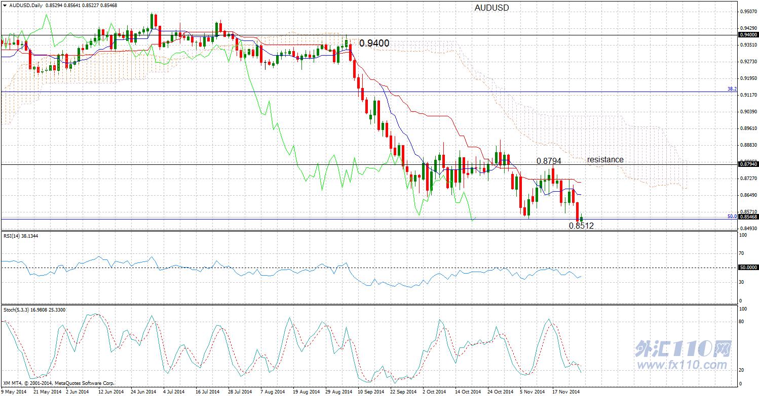
Task: Select the 0.8512 low price label
Action: pos(581,226)
